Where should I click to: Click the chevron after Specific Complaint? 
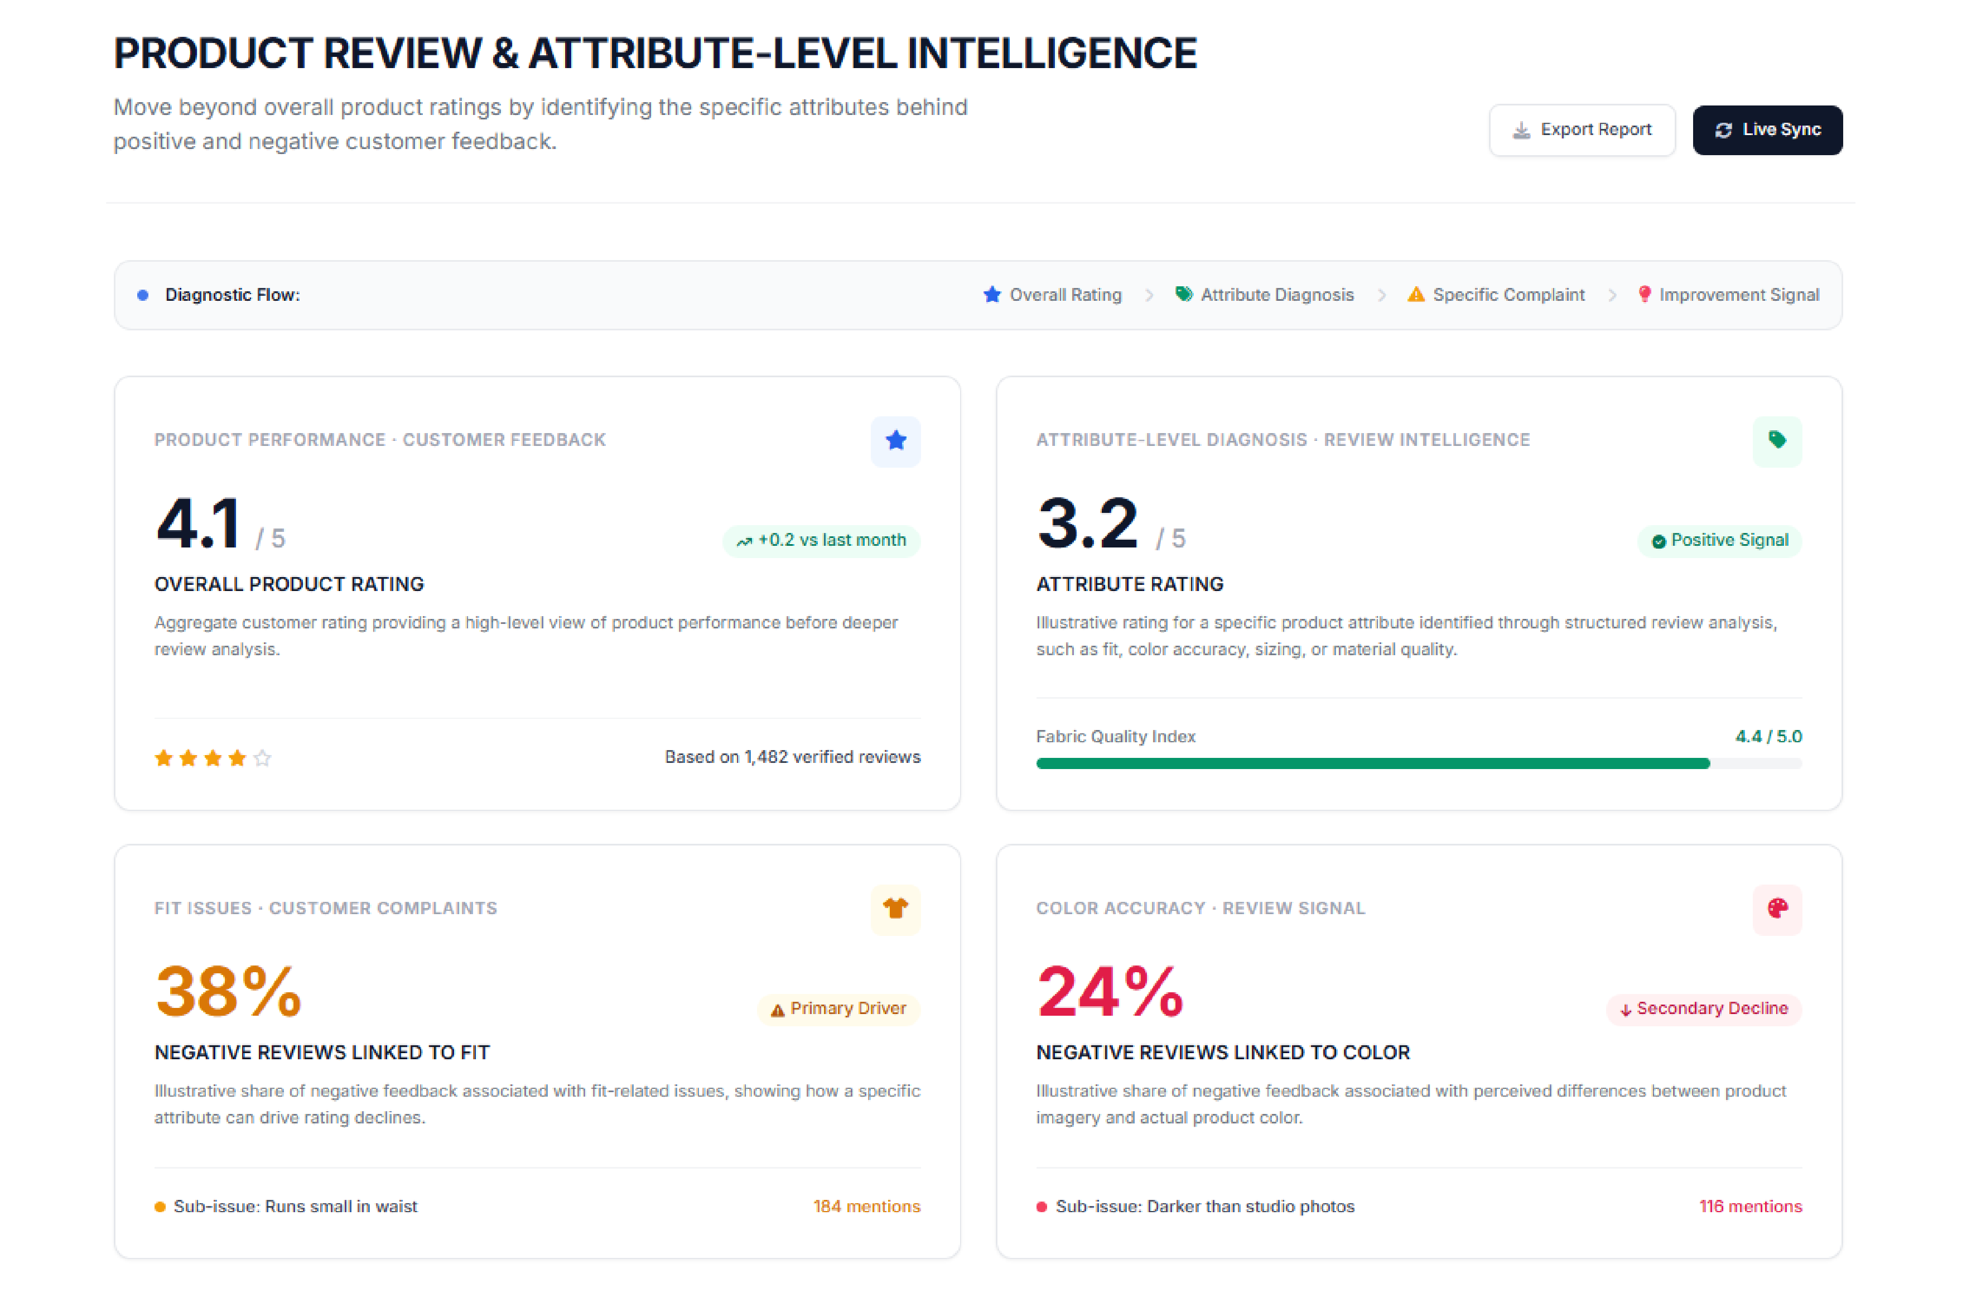click(1612, 295)
